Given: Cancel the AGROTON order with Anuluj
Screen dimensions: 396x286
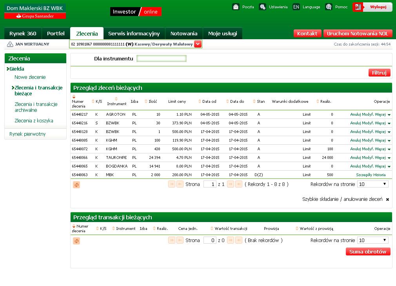Looking at the screenshot, I should (356, 115).
